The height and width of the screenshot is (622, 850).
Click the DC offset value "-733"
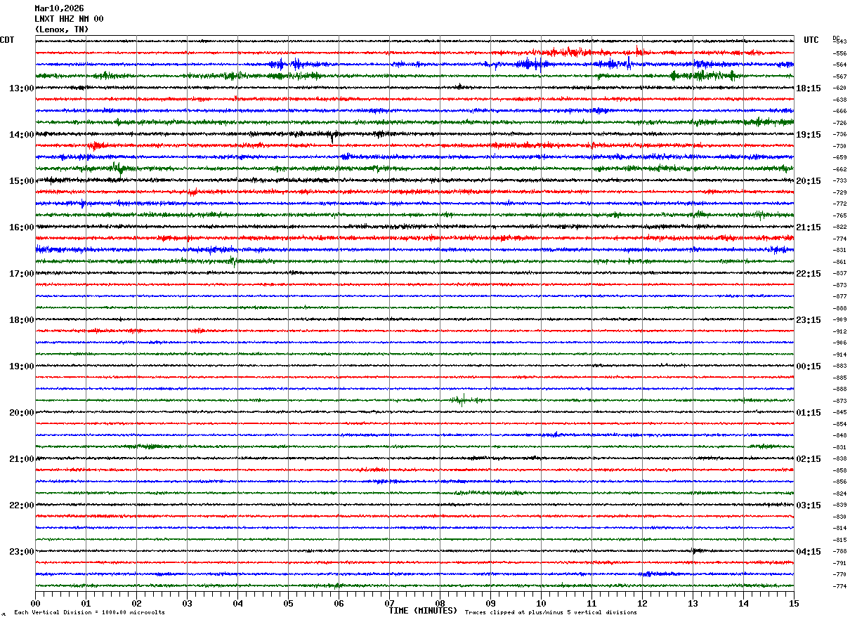pyautogui.click(x=839, y=180)
